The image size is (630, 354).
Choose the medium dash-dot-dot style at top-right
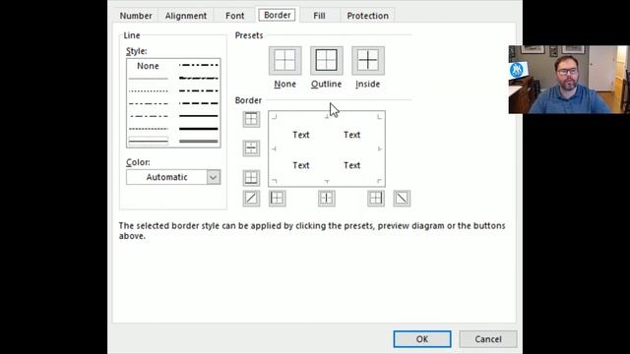click(199, 65)
